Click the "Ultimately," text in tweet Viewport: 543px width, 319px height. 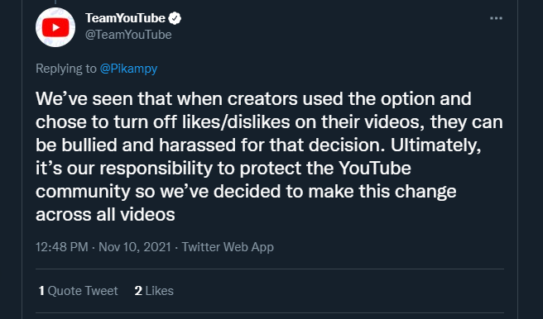[436, 145]
